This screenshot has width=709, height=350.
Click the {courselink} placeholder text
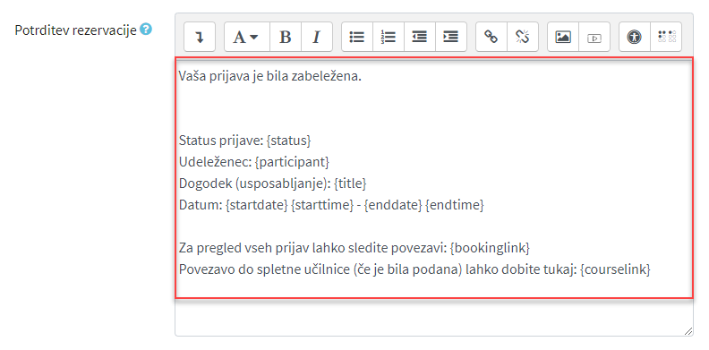coord(615,269)
